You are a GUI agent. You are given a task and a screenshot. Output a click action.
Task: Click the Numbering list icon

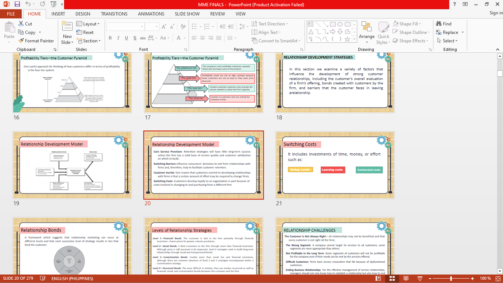pyautogui.click(x=208, y=27)
